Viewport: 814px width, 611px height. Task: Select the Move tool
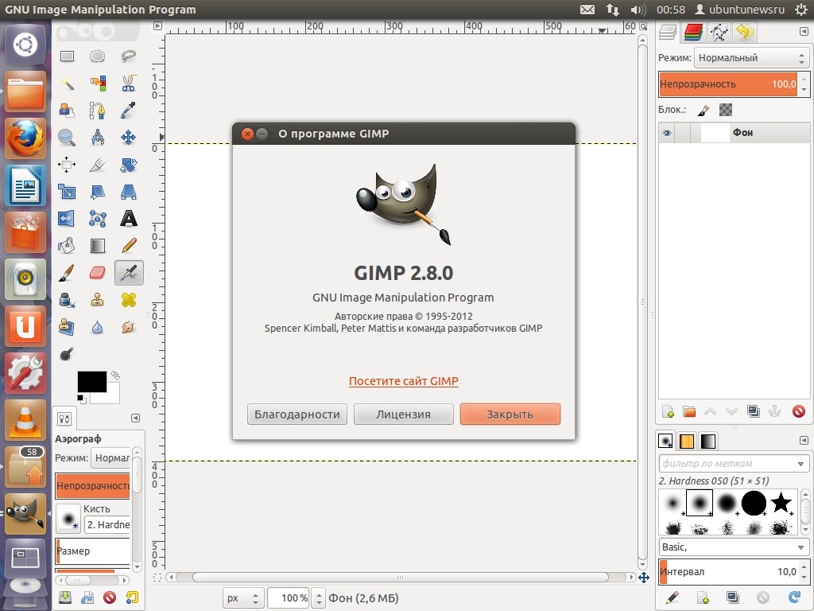pos(128,137)
